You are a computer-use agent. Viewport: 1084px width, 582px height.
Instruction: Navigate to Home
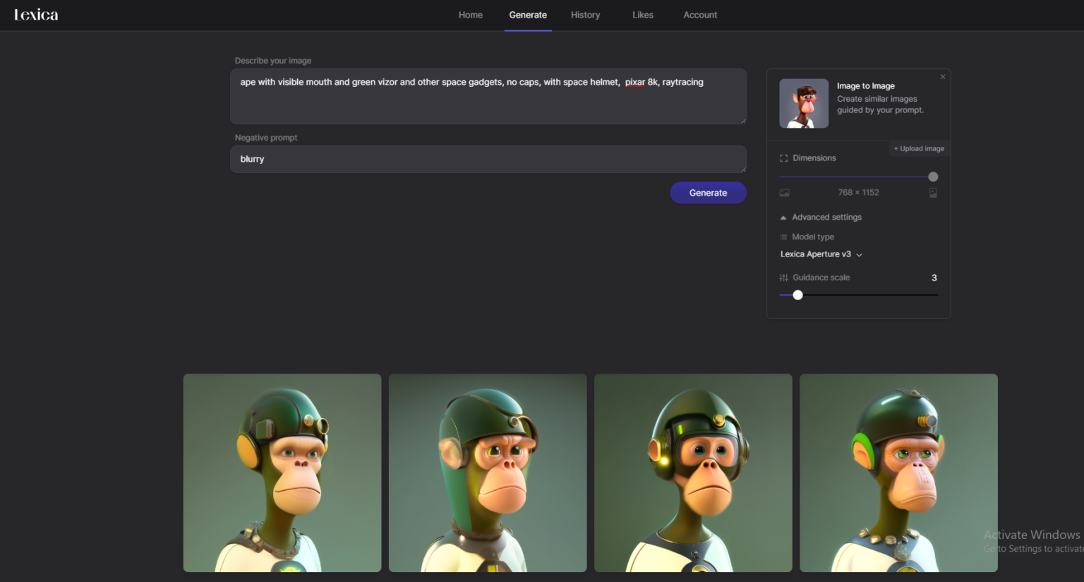click(470, 15)
